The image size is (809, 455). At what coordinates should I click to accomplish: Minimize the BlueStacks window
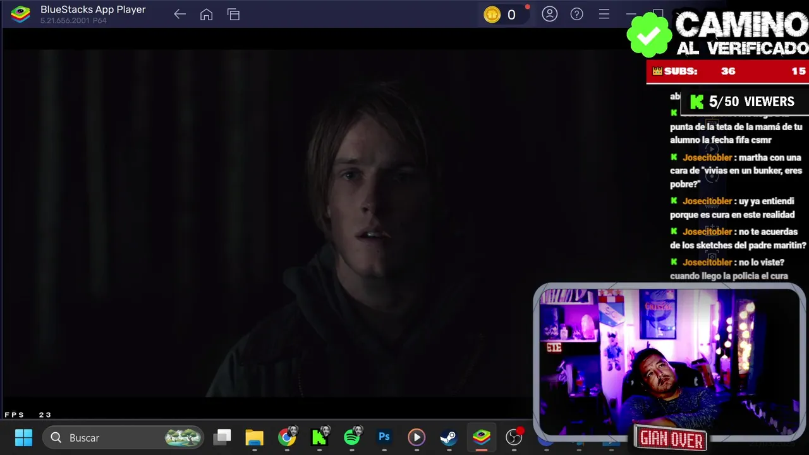pos(631,14)
